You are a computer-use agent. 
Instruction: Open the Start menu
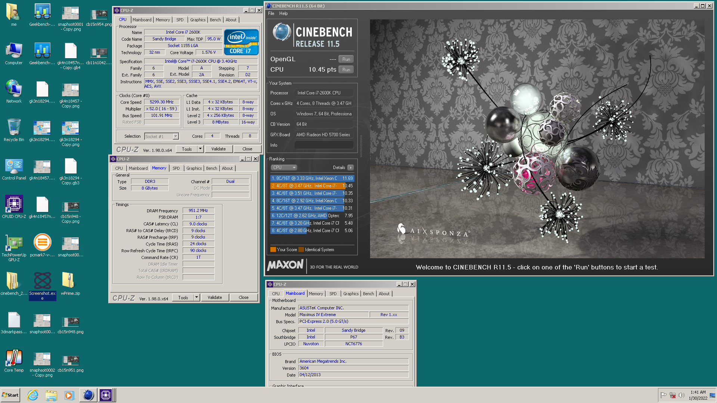point(10,395)
